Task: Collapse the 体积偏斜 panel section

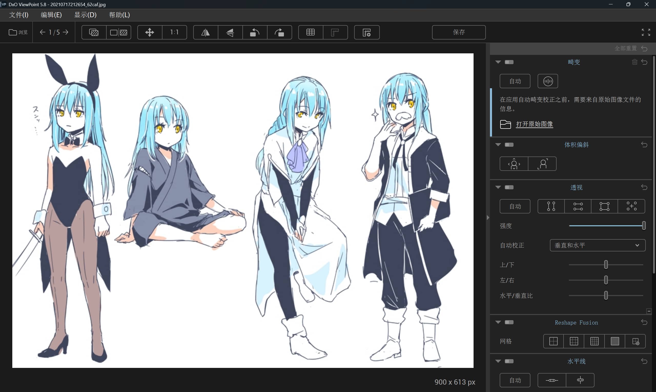Action: click(498, 145)
